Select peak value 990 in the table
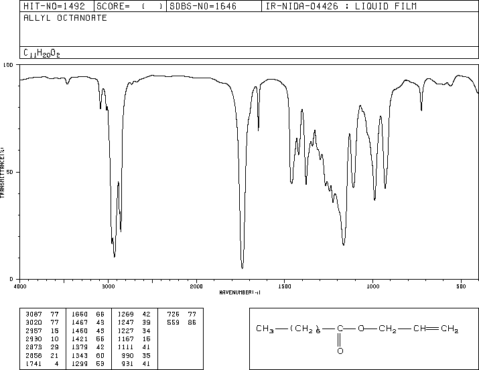 point(127,355)
